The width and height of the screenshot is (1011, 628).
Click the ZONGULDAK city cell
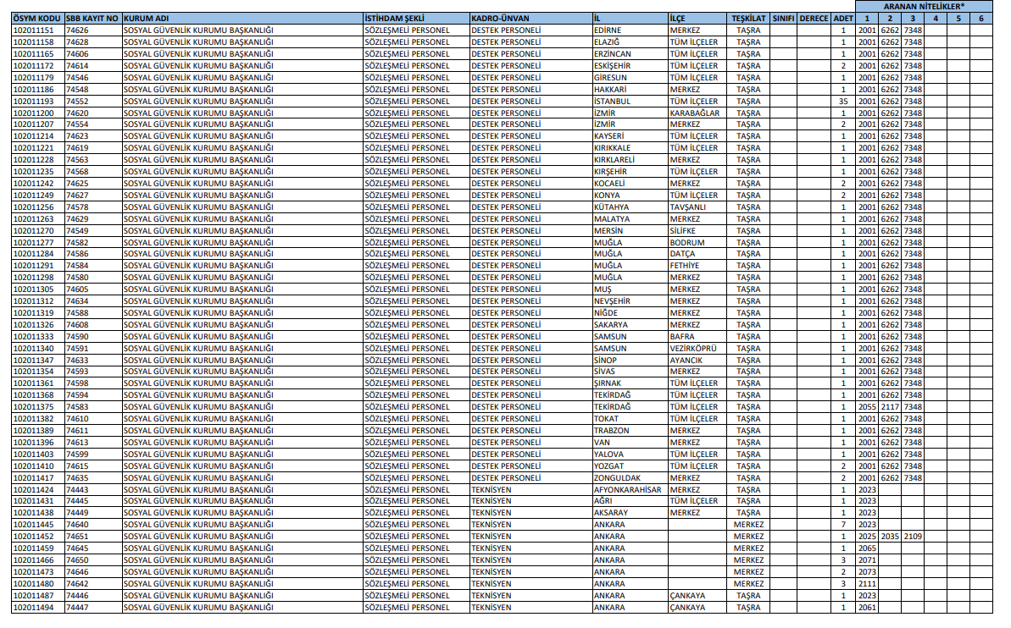pos(617,477)
